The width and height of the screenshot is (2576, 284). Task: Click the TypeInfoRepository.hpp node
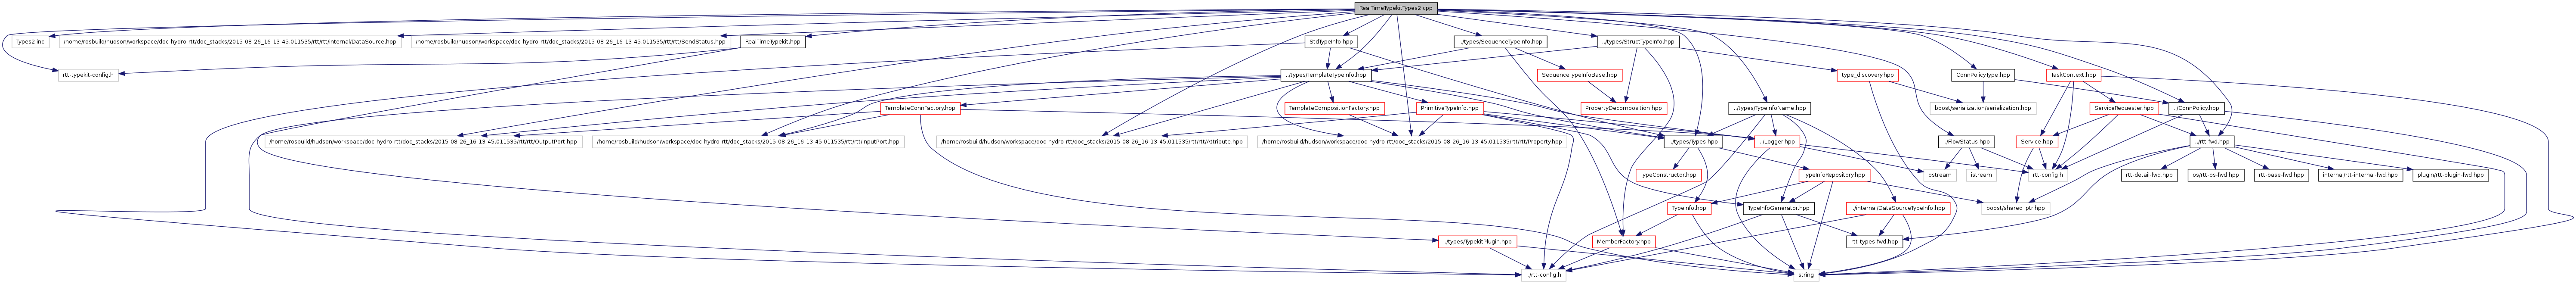point(1833,175)
